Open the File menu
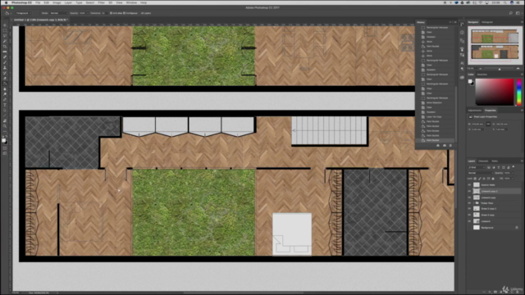The height and width of the screenshot is (295, 525). 38,2
